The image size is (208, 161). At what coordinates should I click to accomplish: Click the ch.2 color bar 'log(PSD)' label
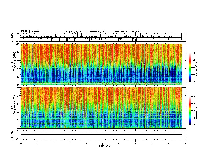click(x=197, y=112)
